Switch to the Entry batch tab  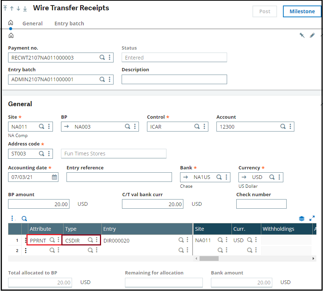pyautogui.click(x=69, y=24)
